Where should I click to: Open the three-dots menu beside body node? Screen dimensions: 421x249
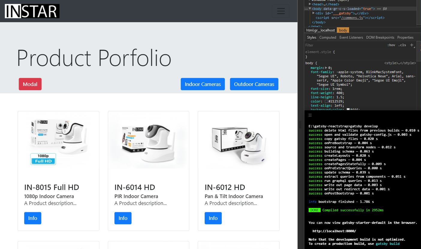306,9
